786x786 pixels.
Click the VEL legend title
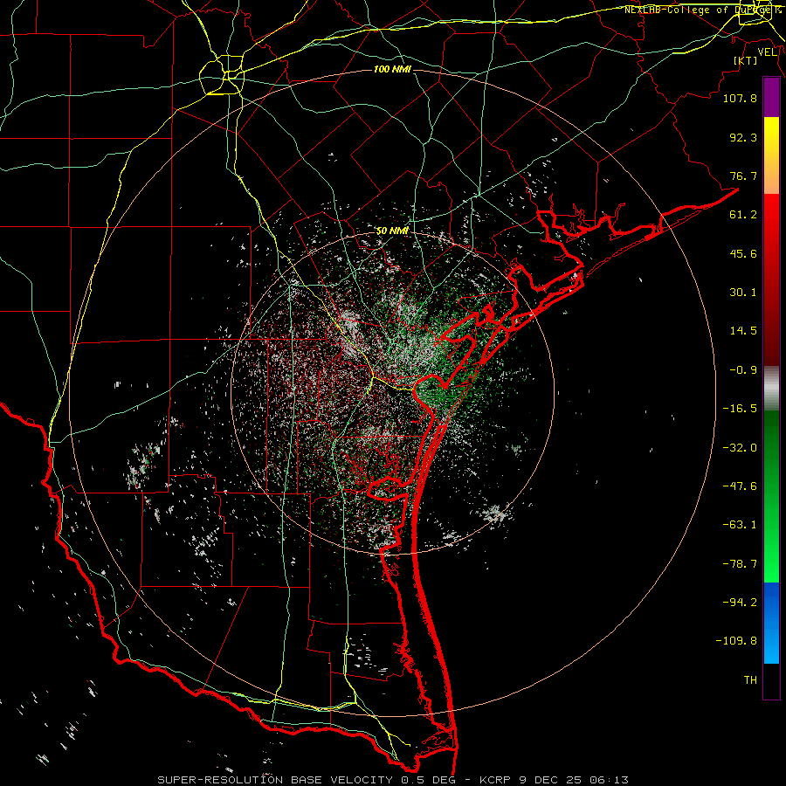click(767, 52)
